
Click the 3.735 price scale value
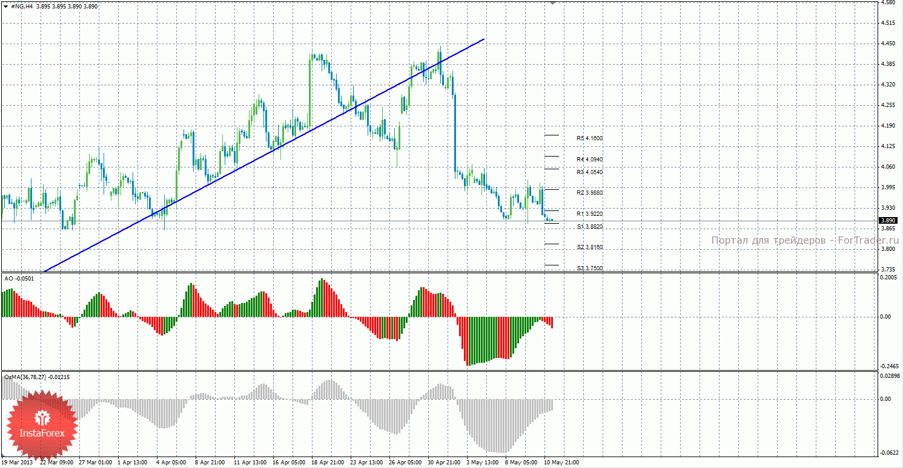(888, 270)
